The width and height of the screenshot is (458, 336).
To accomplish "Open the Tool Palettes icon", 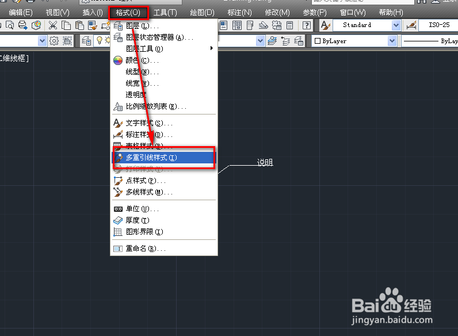I will (x=250, y=25).
